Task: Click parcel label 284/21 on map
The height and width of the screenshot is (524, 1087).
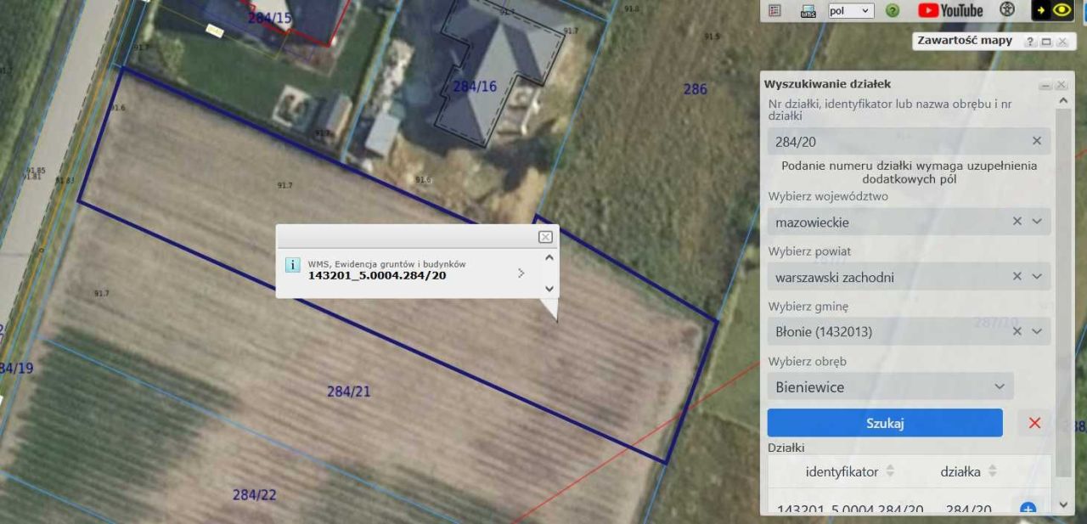Action: click(x=349, y=392)
